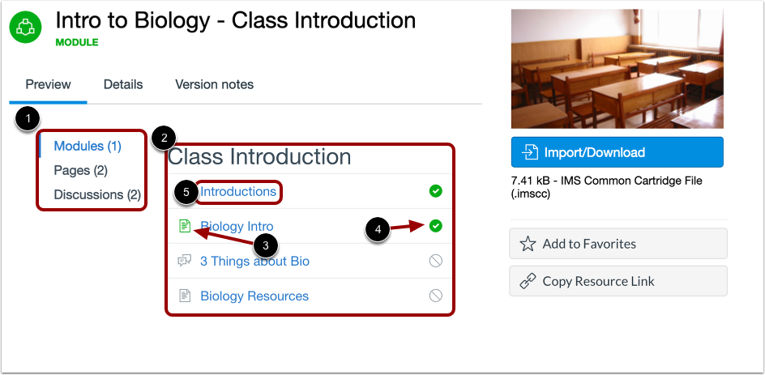Click the star icon in Add to Favorites
The width and height of the screenshot is (765, 375).
tap(528, 244)
